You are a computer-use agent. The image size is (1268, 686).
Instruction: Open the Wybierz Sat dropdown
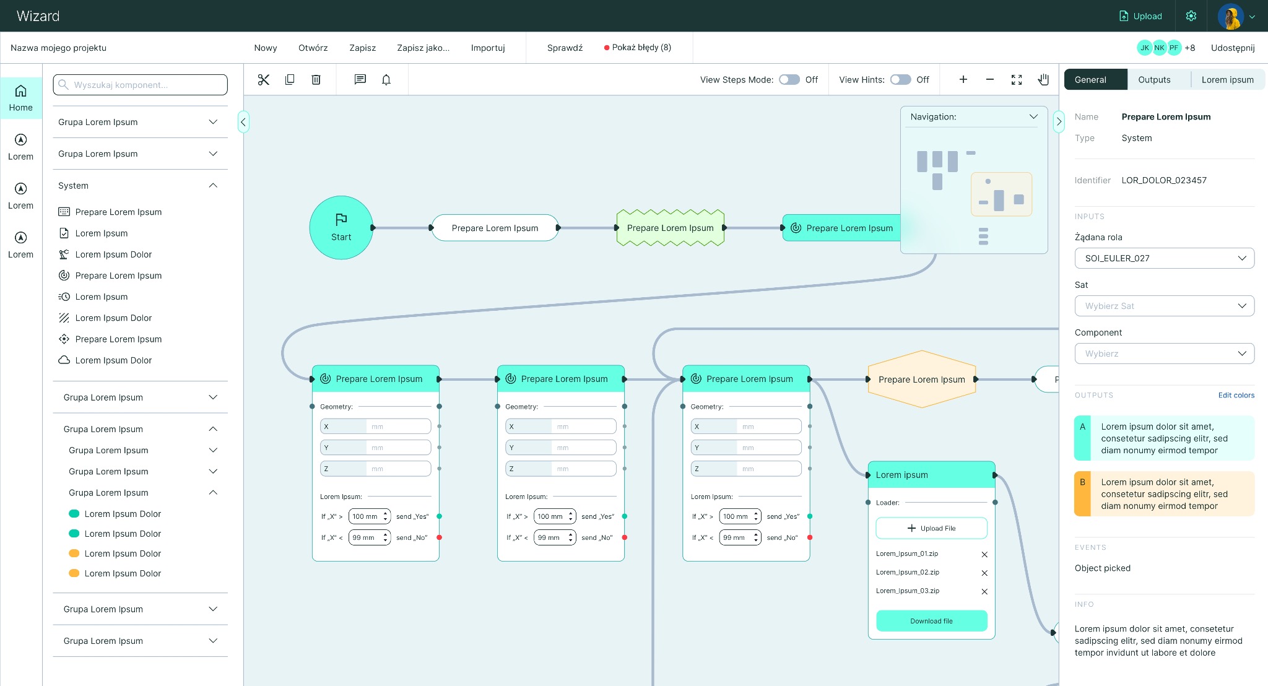1164,306
